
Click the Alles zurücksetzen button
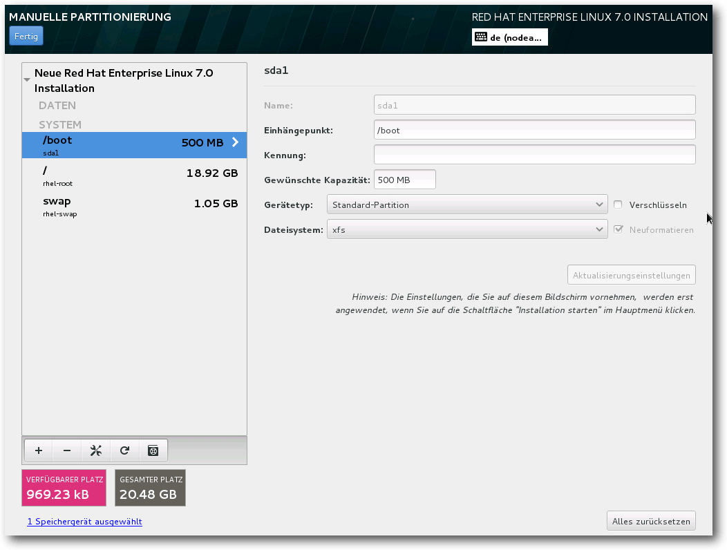[x=651, y=521]
